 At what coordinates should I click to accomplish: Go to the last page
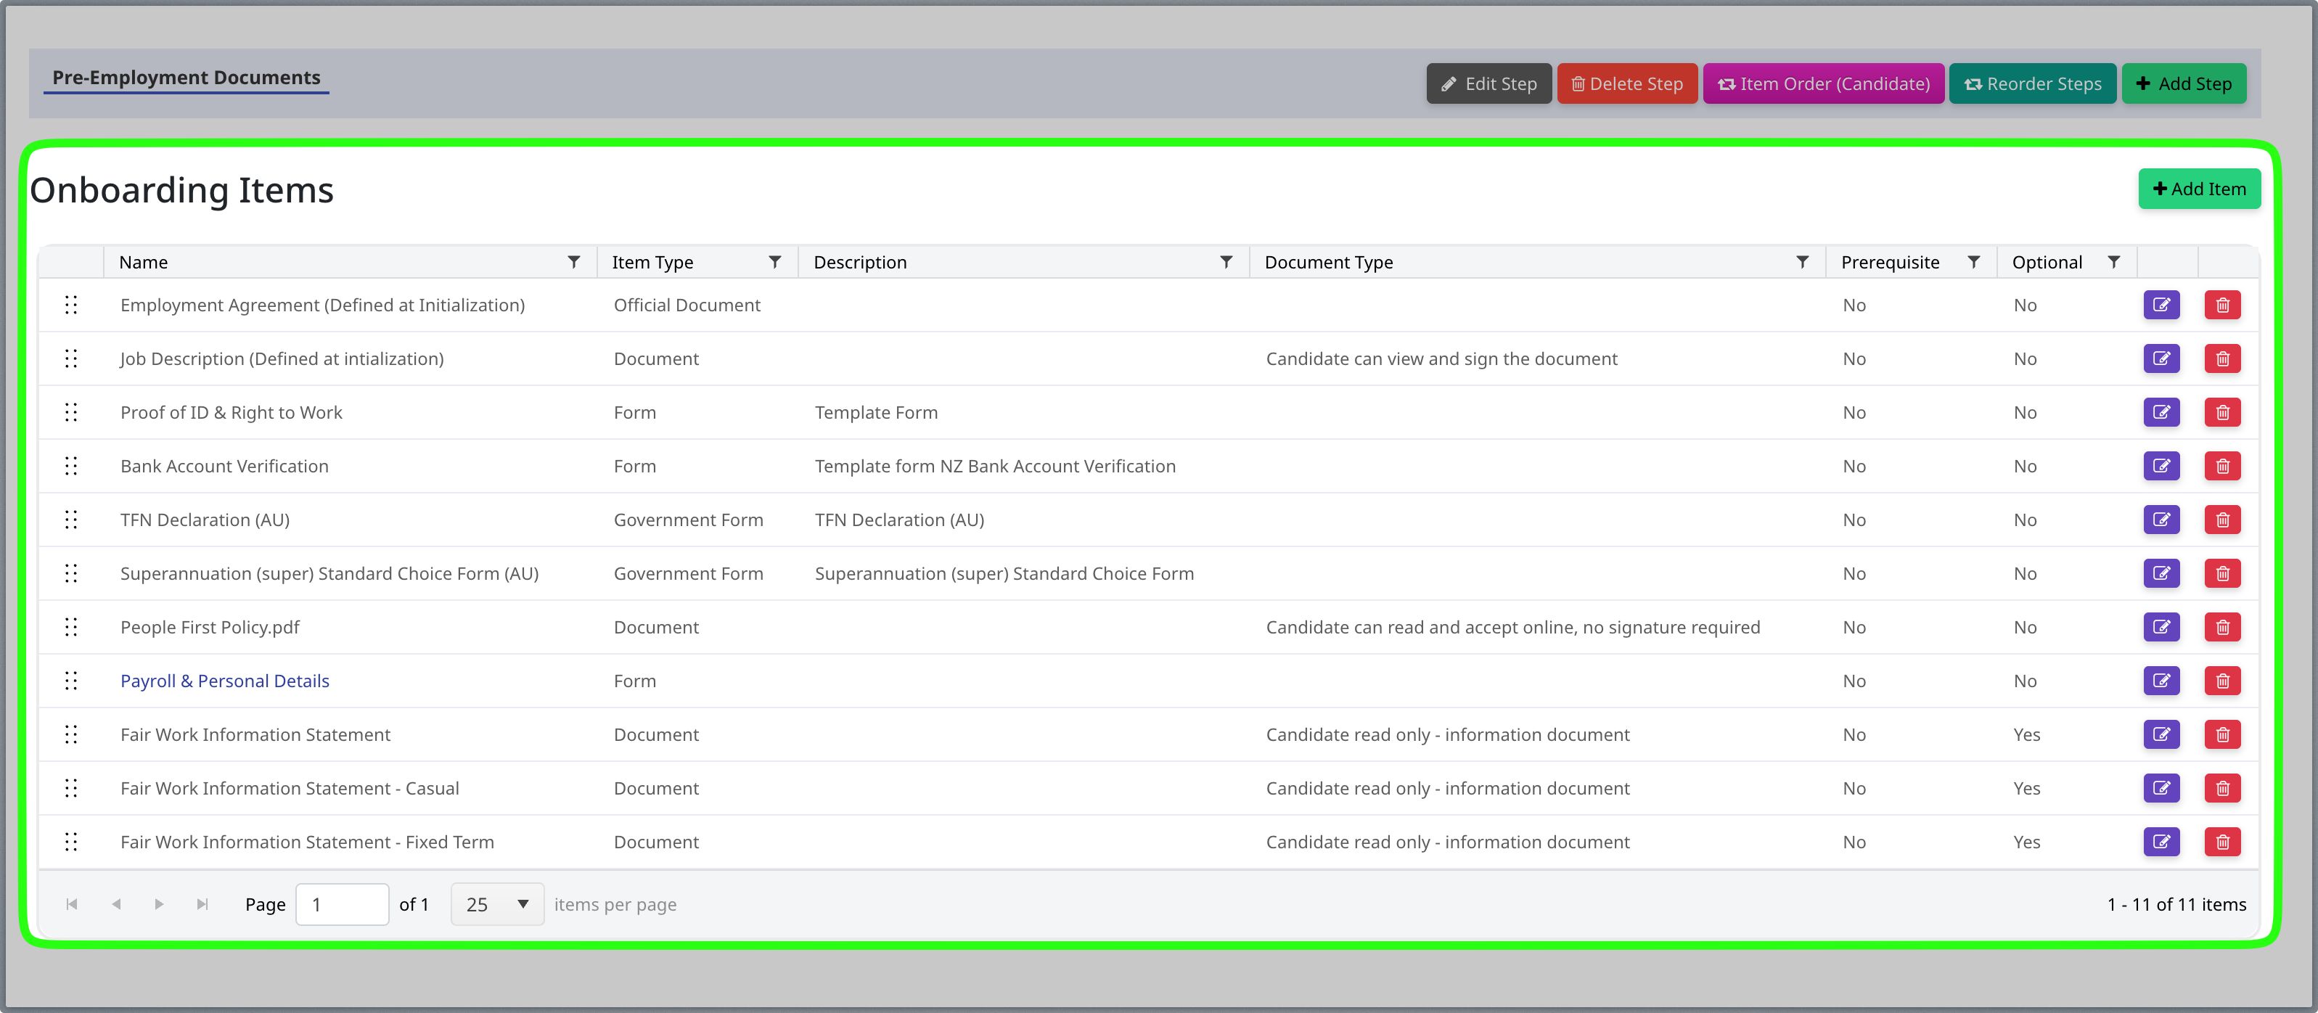tap(202, 904)
